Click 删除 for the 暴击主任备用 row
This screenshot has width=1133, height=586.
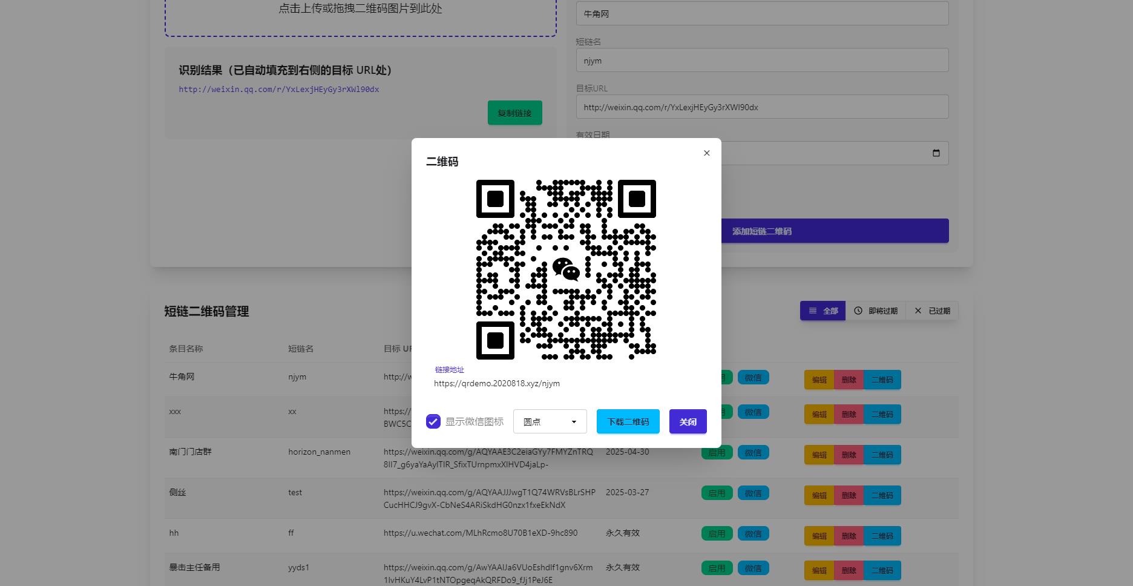(x=849, y=570)
